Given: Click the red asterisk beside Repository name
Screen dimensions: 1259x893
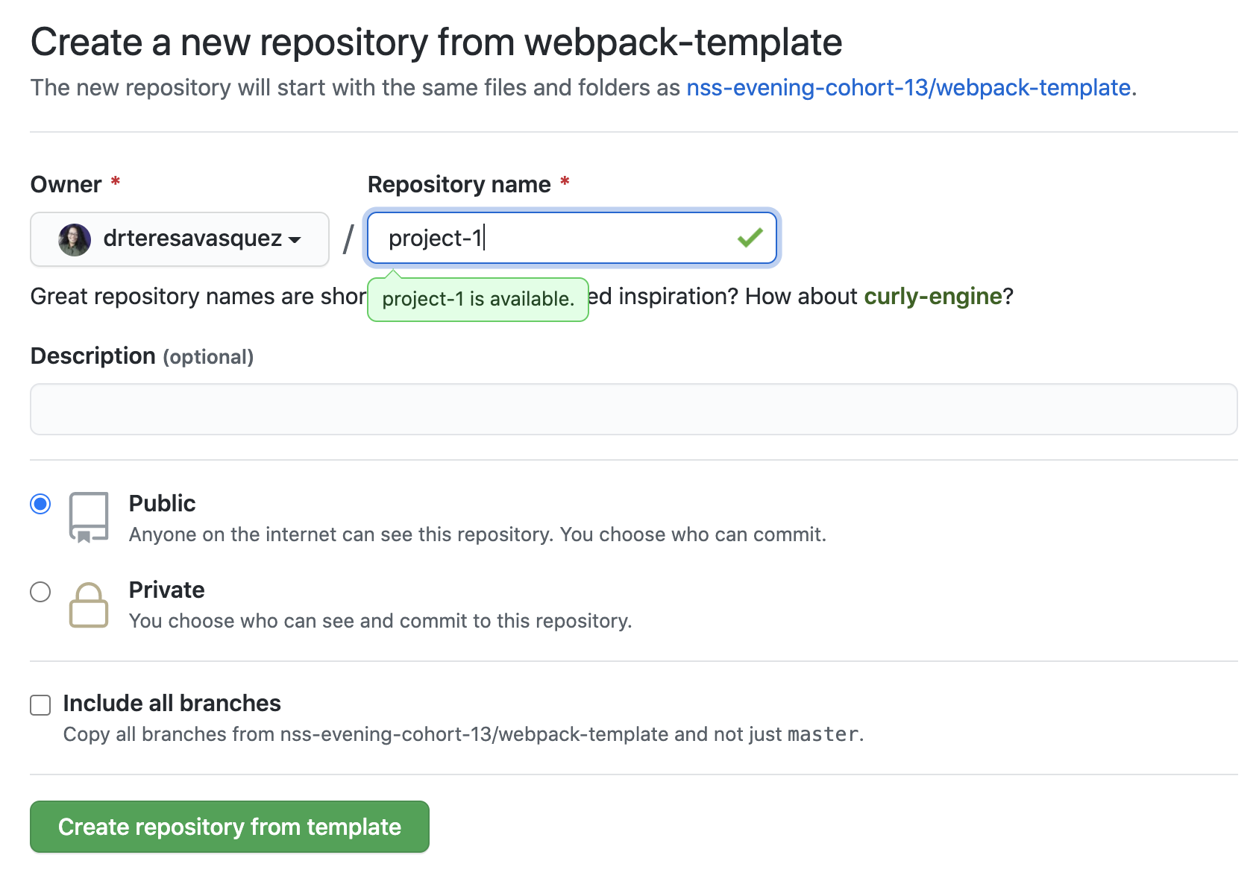Looking at the screenshot, I should click(565, 181).
